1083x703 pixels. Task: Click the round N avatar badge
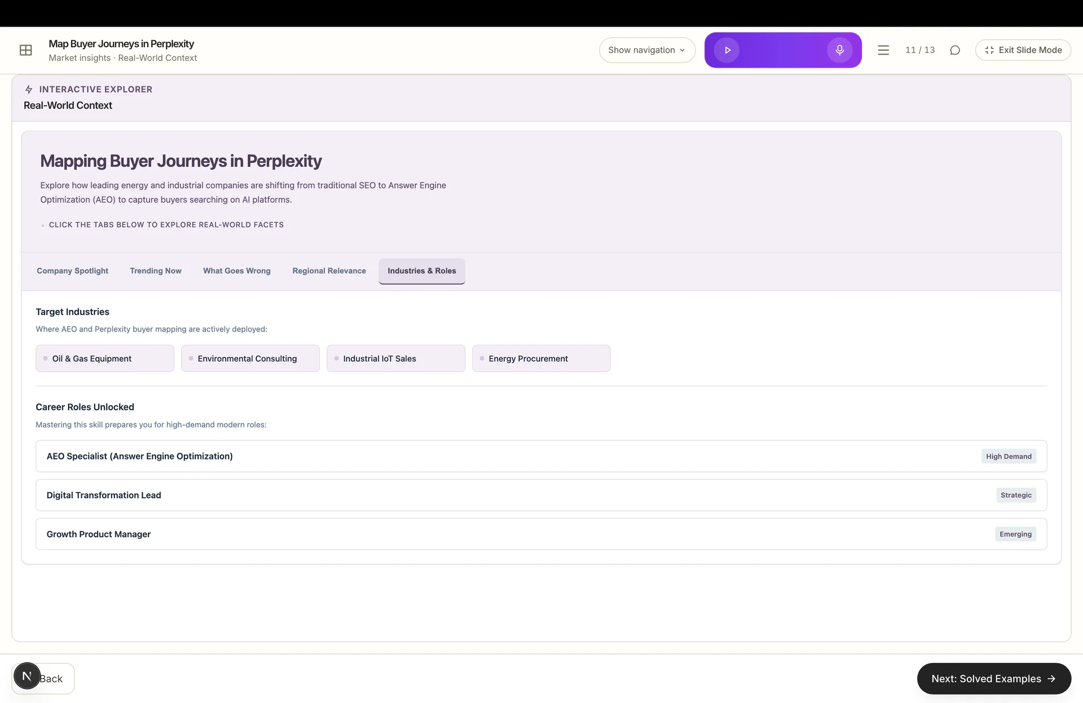coord(27,676)
